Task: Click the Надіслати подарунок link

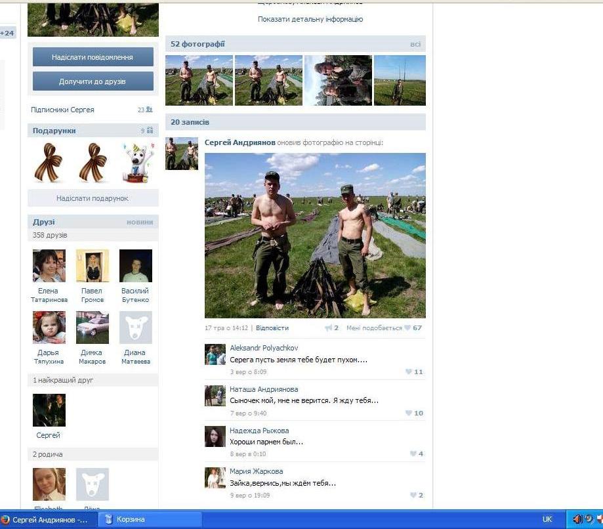Action: coord(93,198)
